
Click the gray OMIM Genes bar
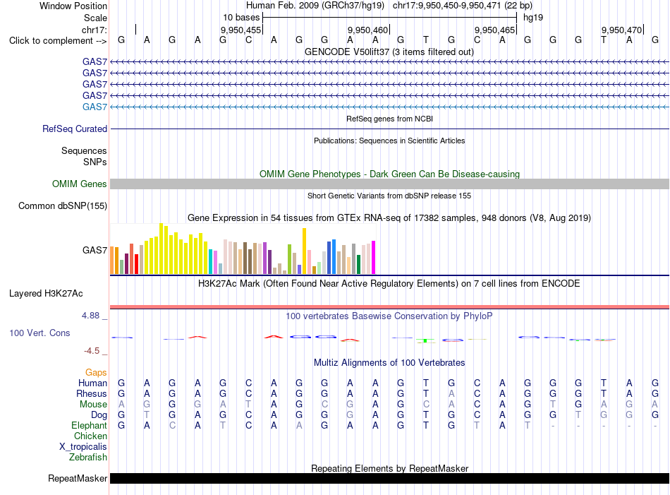point(389,184)
